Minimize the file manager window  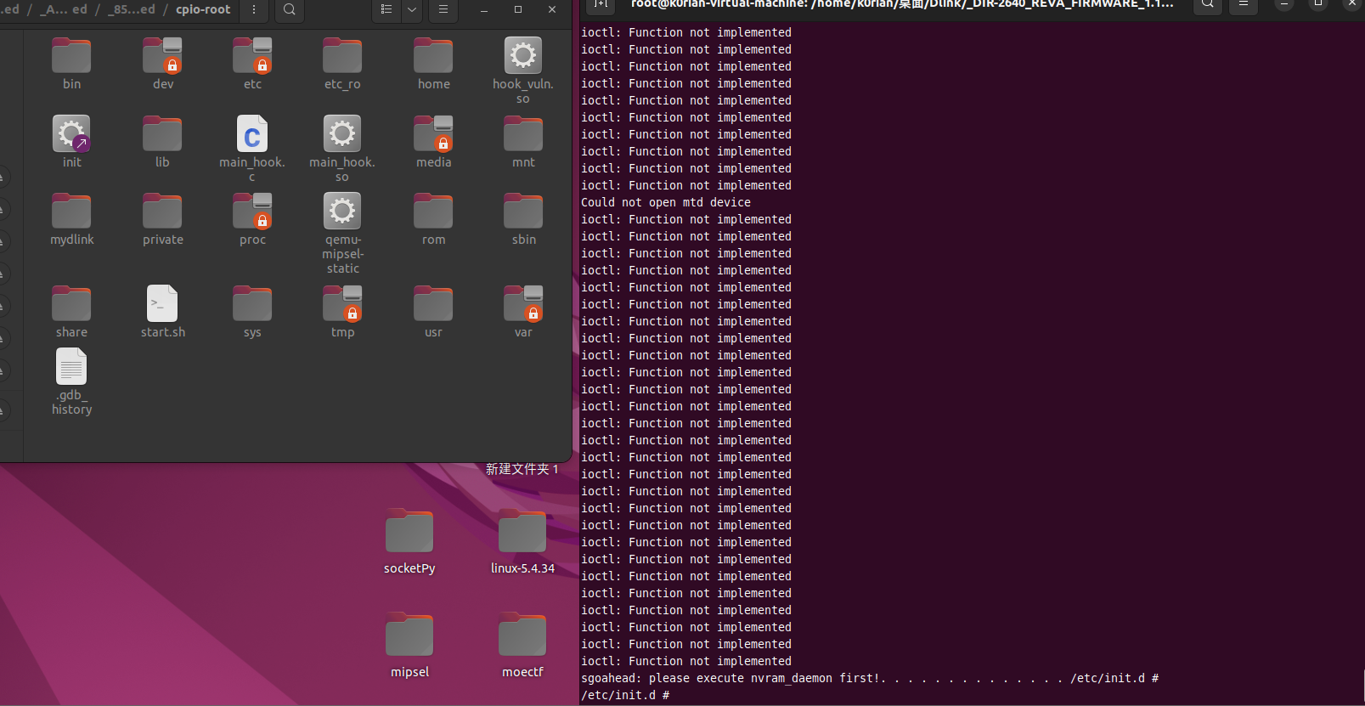[x=484, y=9]
